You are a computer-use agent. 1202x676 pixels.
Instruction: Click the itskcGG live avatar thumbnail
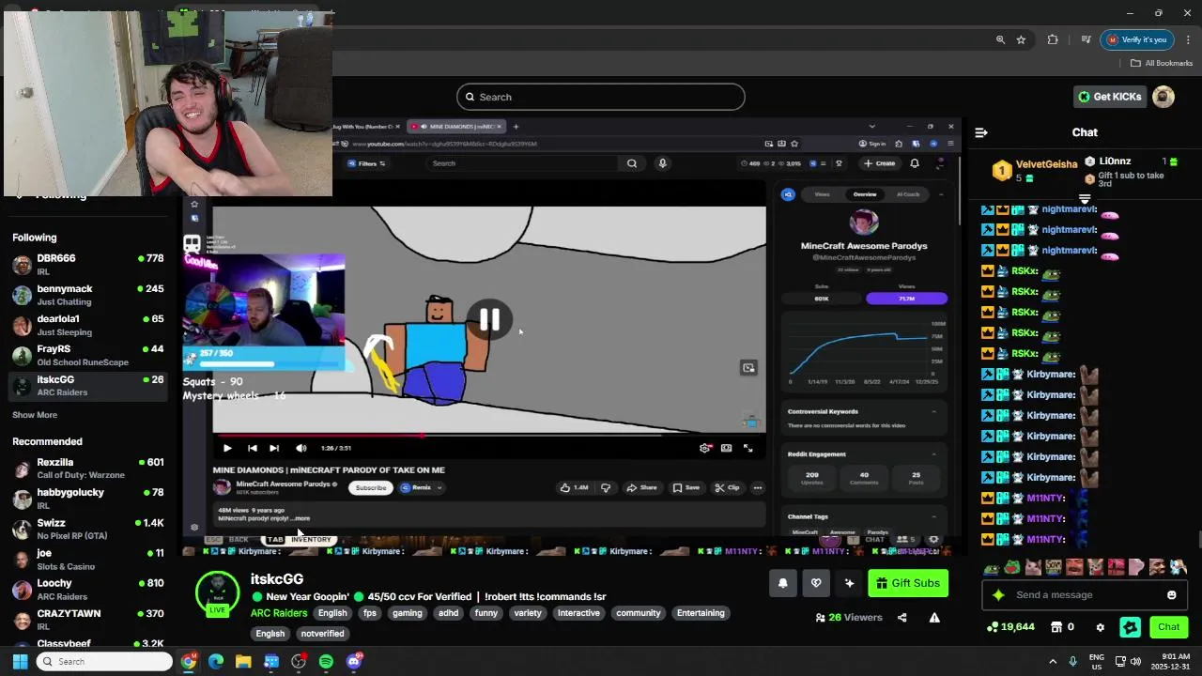(217, 592)
